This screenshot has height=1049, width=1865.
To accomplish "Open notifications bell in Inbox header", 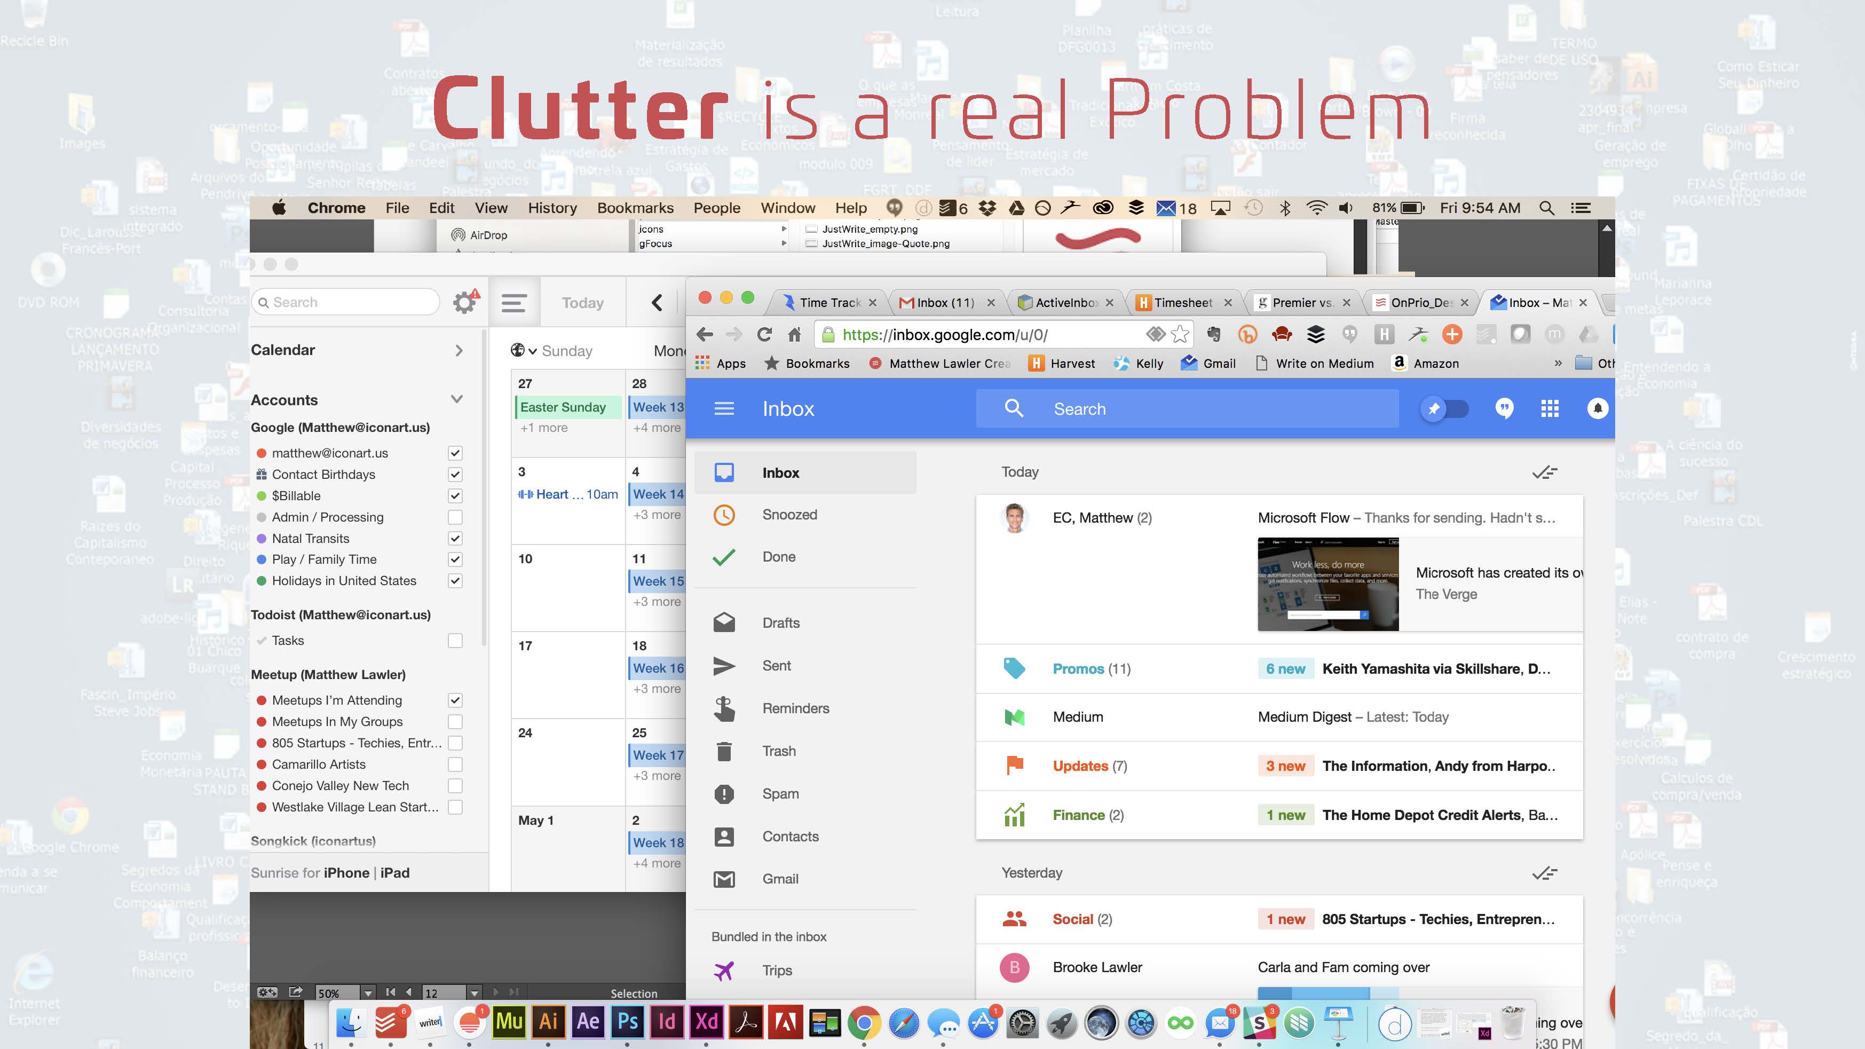I will [1598, 409].
